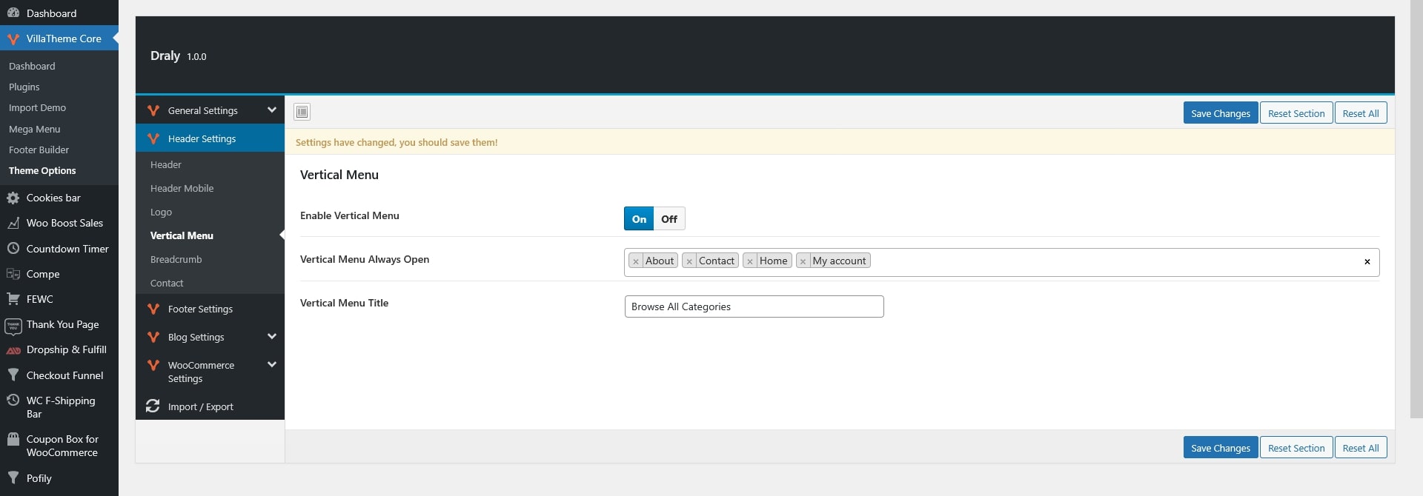Open the Cookies bar gear icon

(x=13, y=198)
